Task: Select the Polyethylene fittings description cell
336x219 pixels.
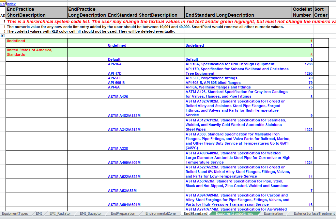Action: (238, 78)
